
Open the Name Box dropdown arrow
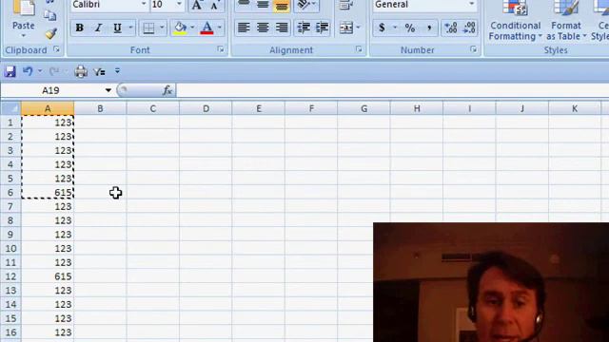pyautogui.click(x=108, y=90)
